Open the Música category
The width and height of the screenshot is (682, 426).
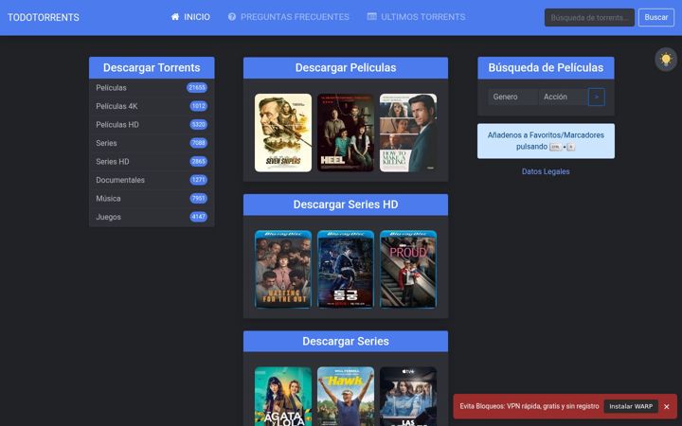click(x=152, y=199)
